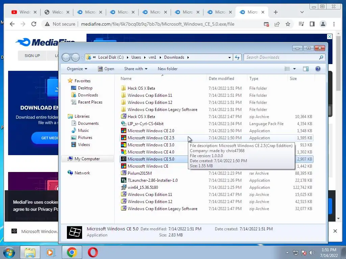Click the change view icon in Explorer
Screen dimensions: 346x259
click(287, 69)
